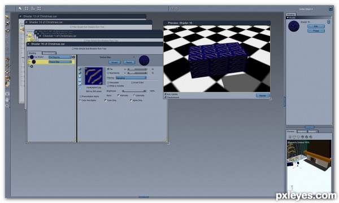
Task: Click the info icon beside texture thumbnail
Action: (x=80, y=88)
